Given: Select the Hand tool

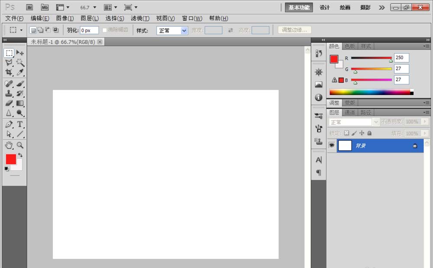Looking at the screenshot, I should pyautogui.click(x=9, y=145).
